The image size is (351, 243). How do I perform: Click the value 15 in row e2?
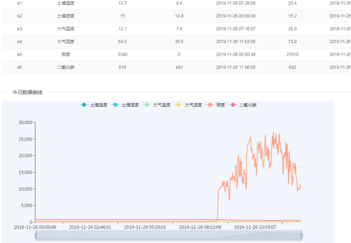(122, 16)
